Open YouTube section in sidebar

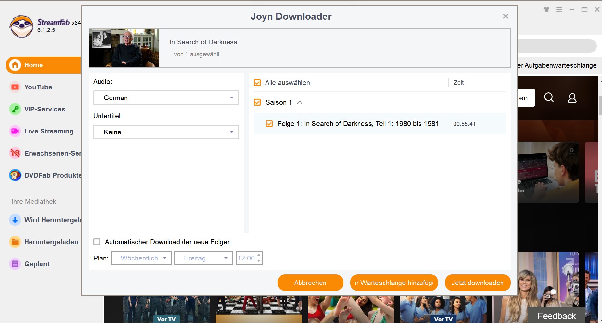[38, 87]
